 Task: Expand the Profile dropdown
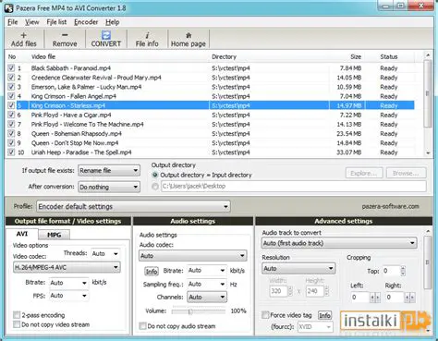[133, 206]
